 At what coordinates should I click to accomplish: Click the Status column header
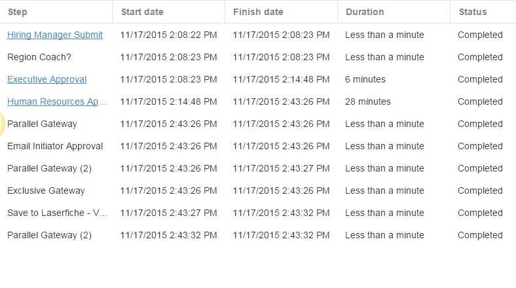point(473,12)
